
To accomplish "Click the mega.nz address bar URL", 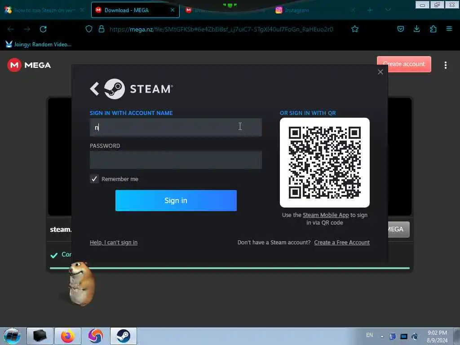I will pyautogui.click(x=221, y=29).
